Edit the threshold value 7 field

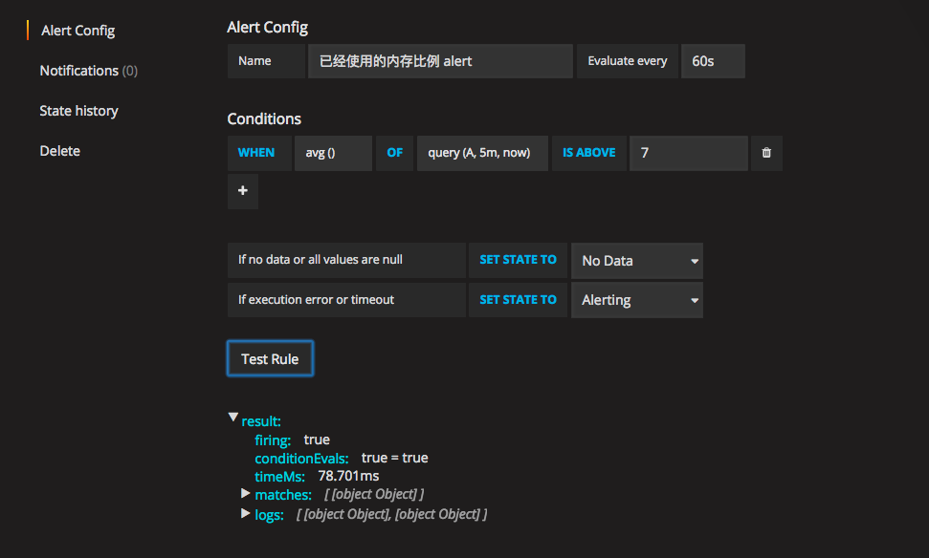point(689,153)
